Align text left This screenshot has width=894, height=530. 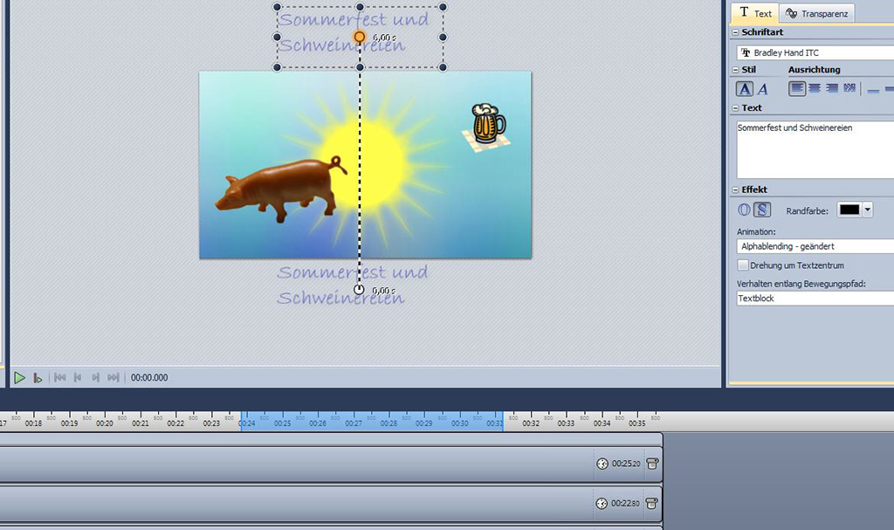(797, 88)
